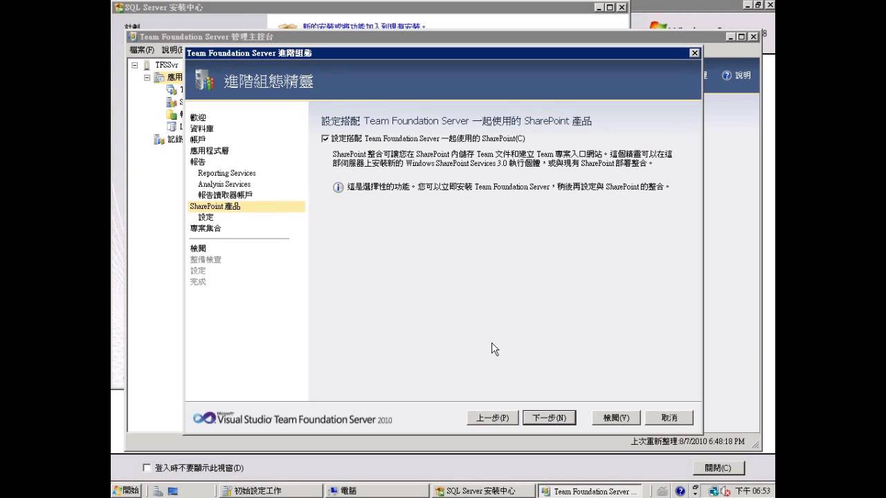The image size is (886, 498).
Task: Click the help (說明) question mark icon
Action: click(727, 75)
